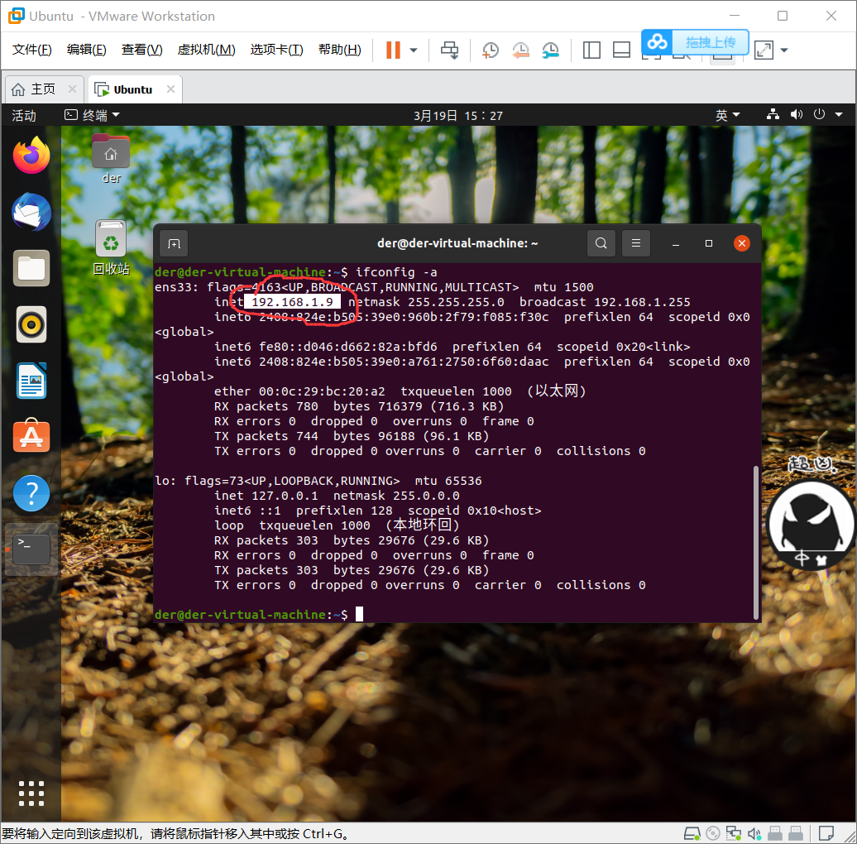Click the loopback address 127.0.0.1
The height and width of the screenshot is (844, 857).
tap(285, 496)
